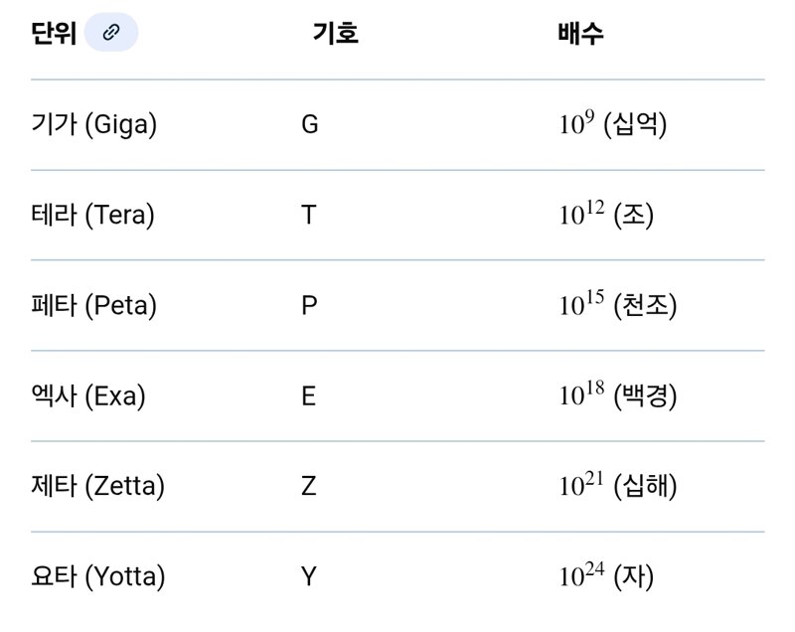Click the 기호 column header
Image resolution: width=795 pixels, height=632 pixels.
click(335, 33)
